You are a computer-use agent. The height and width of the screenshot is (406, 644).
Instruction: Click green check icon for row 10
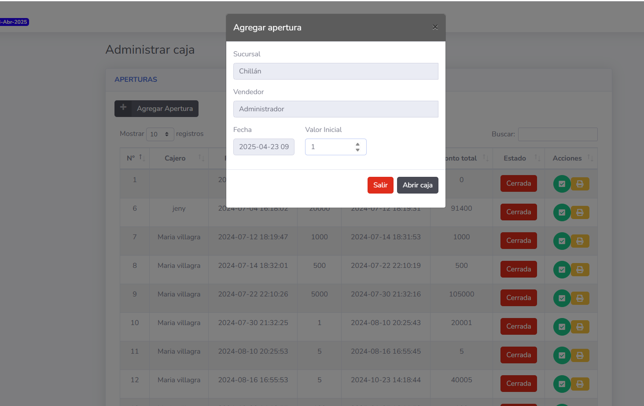[562, 327]
